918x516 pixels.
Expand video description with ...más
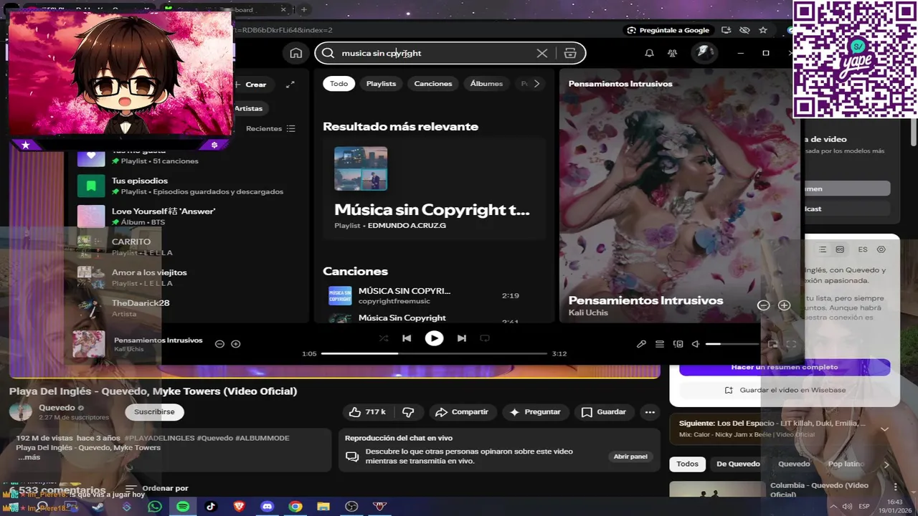29,457
